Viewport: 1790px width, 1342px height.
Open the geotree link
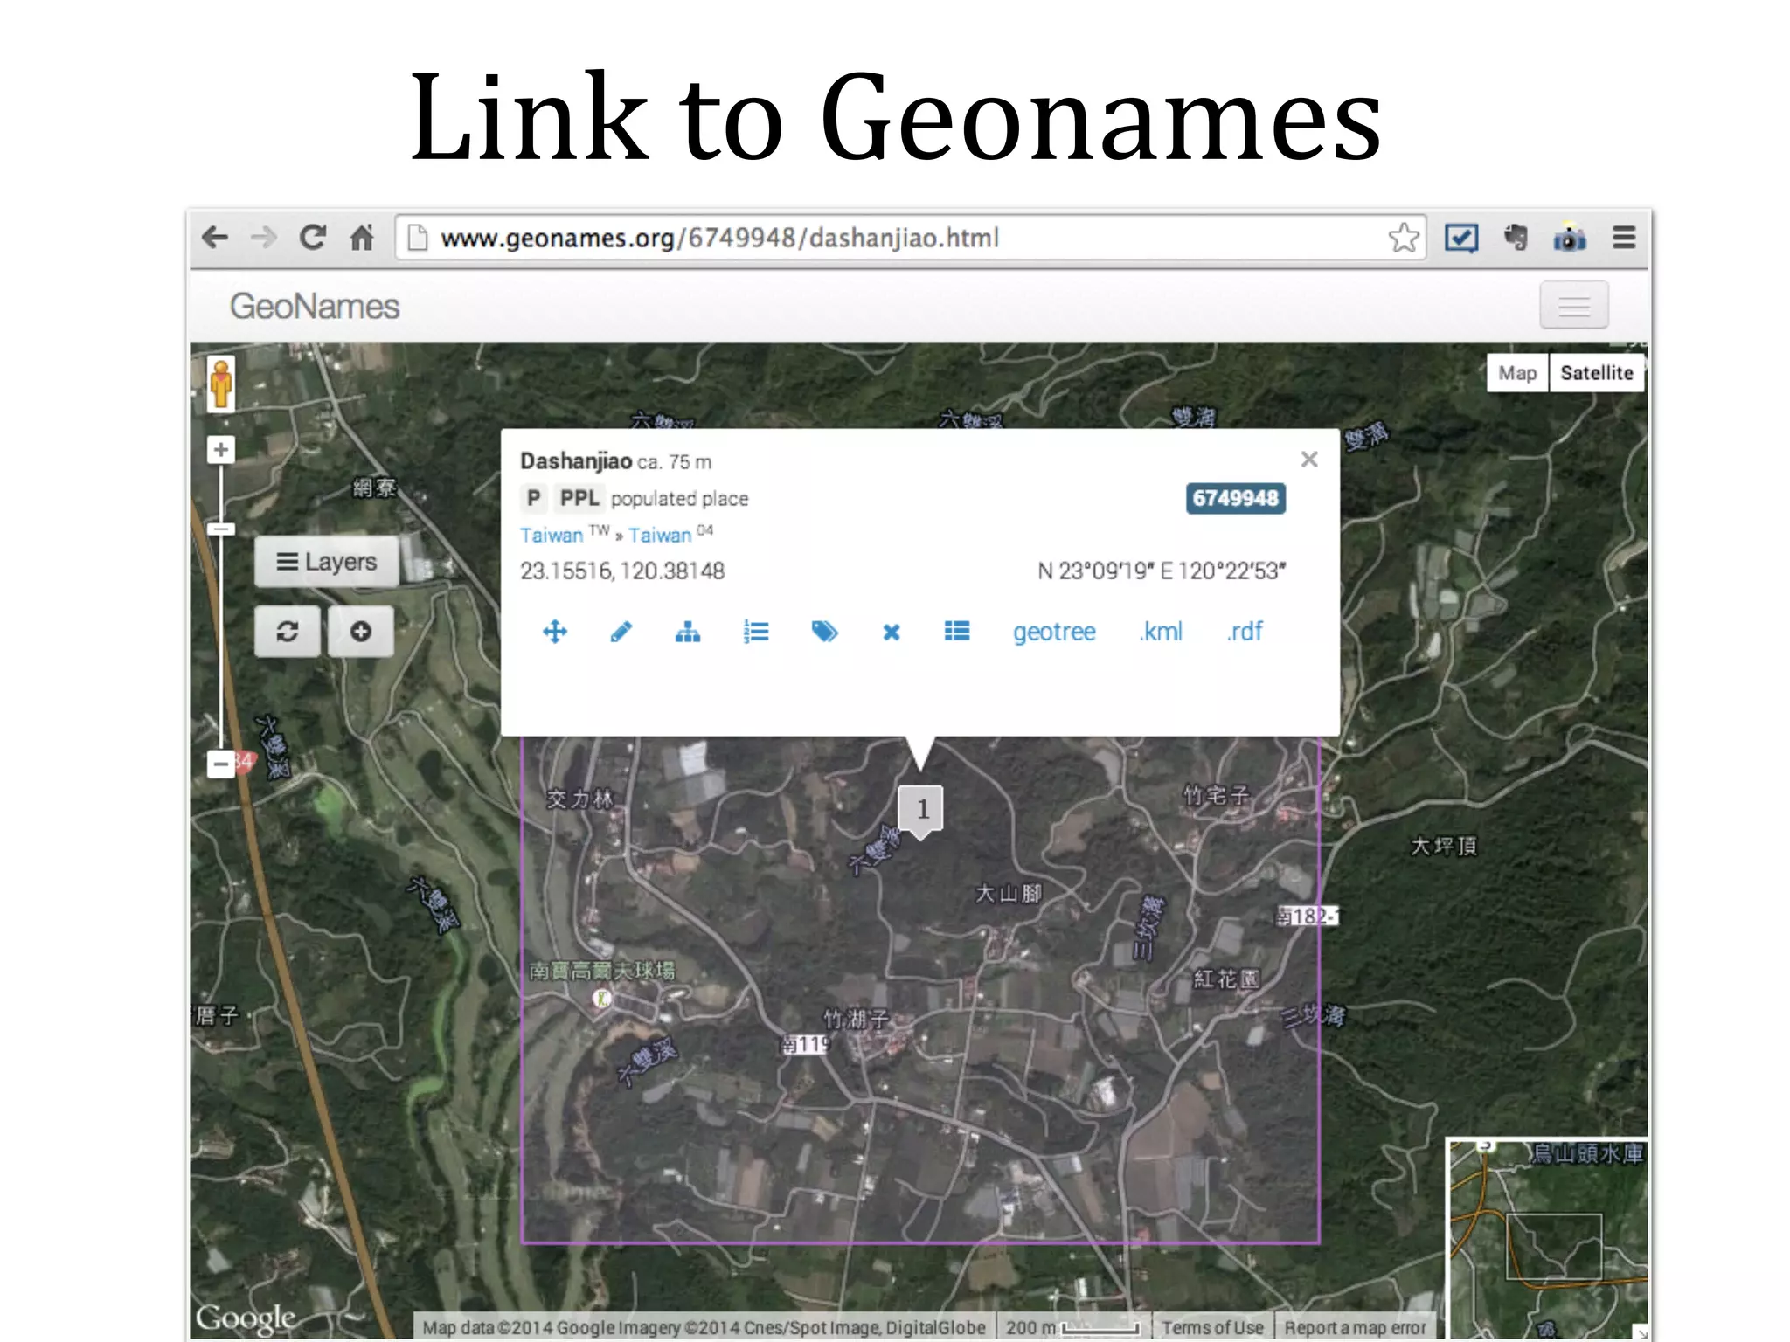click(x=1054, y=632)
